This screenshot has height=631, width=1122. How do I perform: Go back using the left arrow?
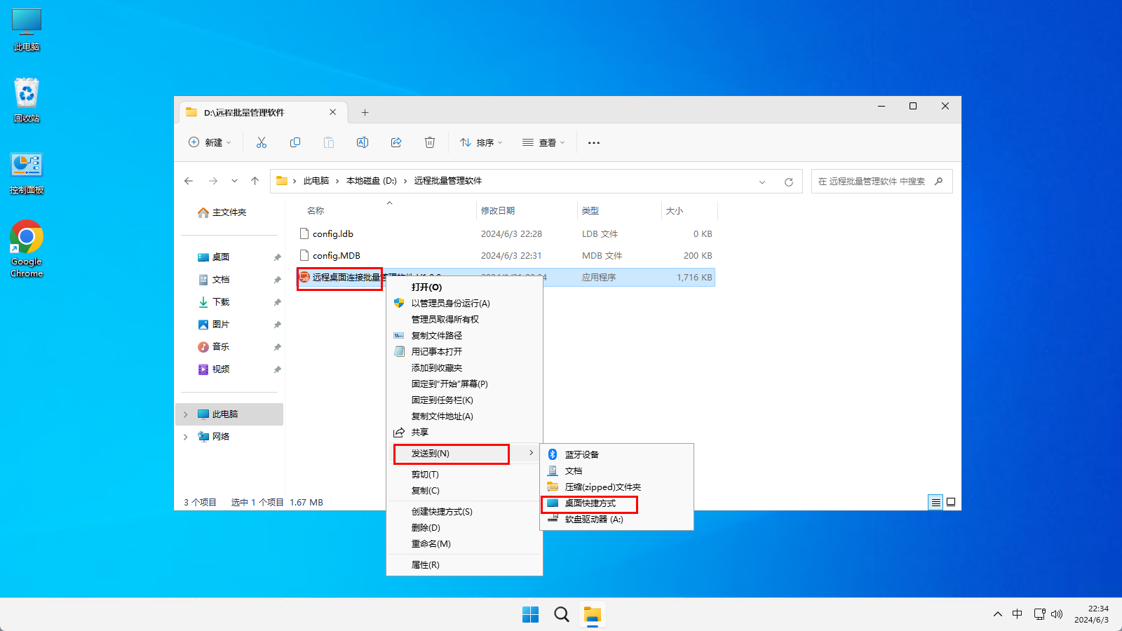189,181
